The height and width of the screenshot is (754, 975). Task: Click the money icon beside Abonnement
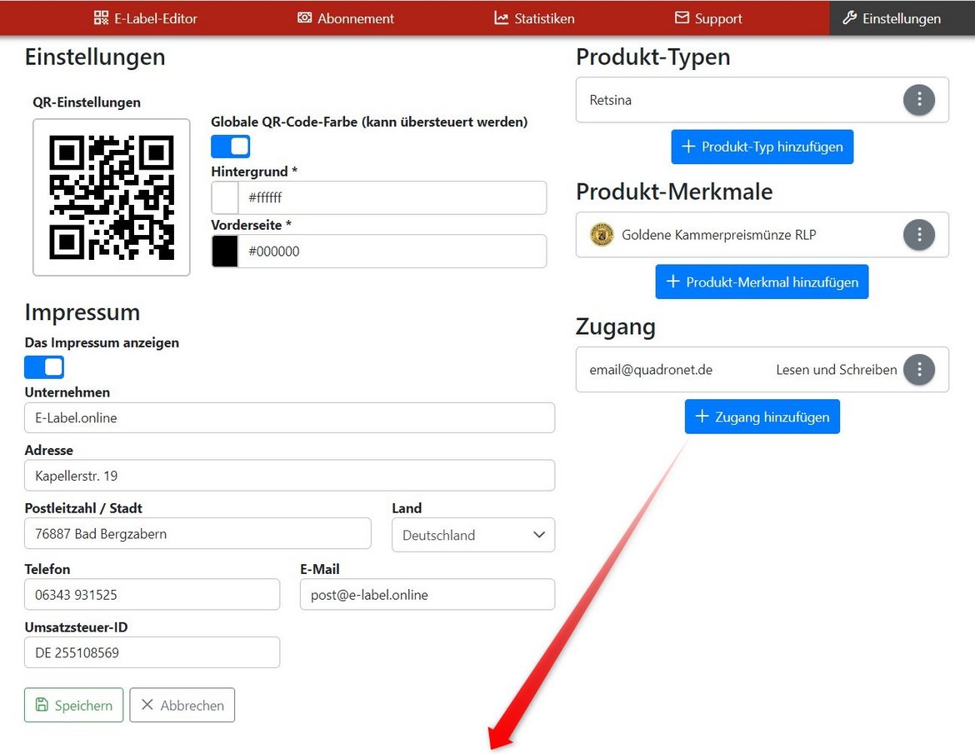(x=305, y=17)
